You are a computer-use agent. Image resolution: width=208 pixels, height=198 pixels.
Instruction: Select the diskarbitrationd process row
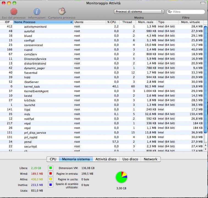coord(102,63)
